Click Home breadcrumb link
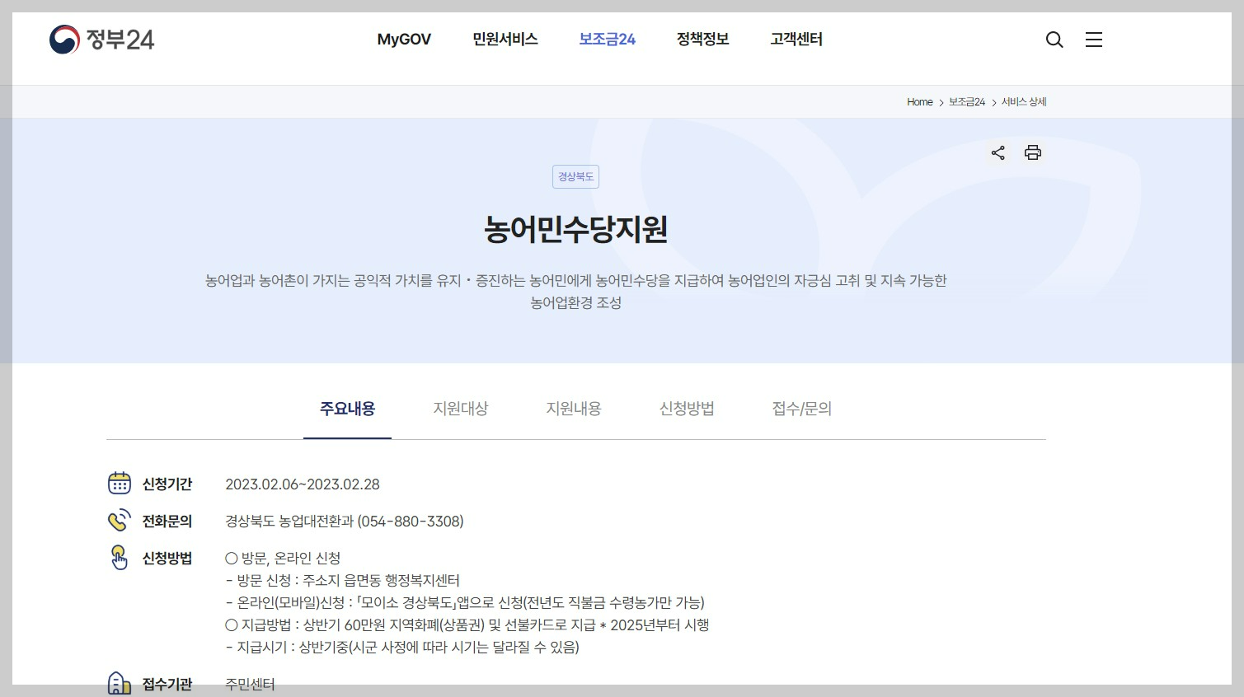Screen dimensions: 1244x697 coord(920,102)
